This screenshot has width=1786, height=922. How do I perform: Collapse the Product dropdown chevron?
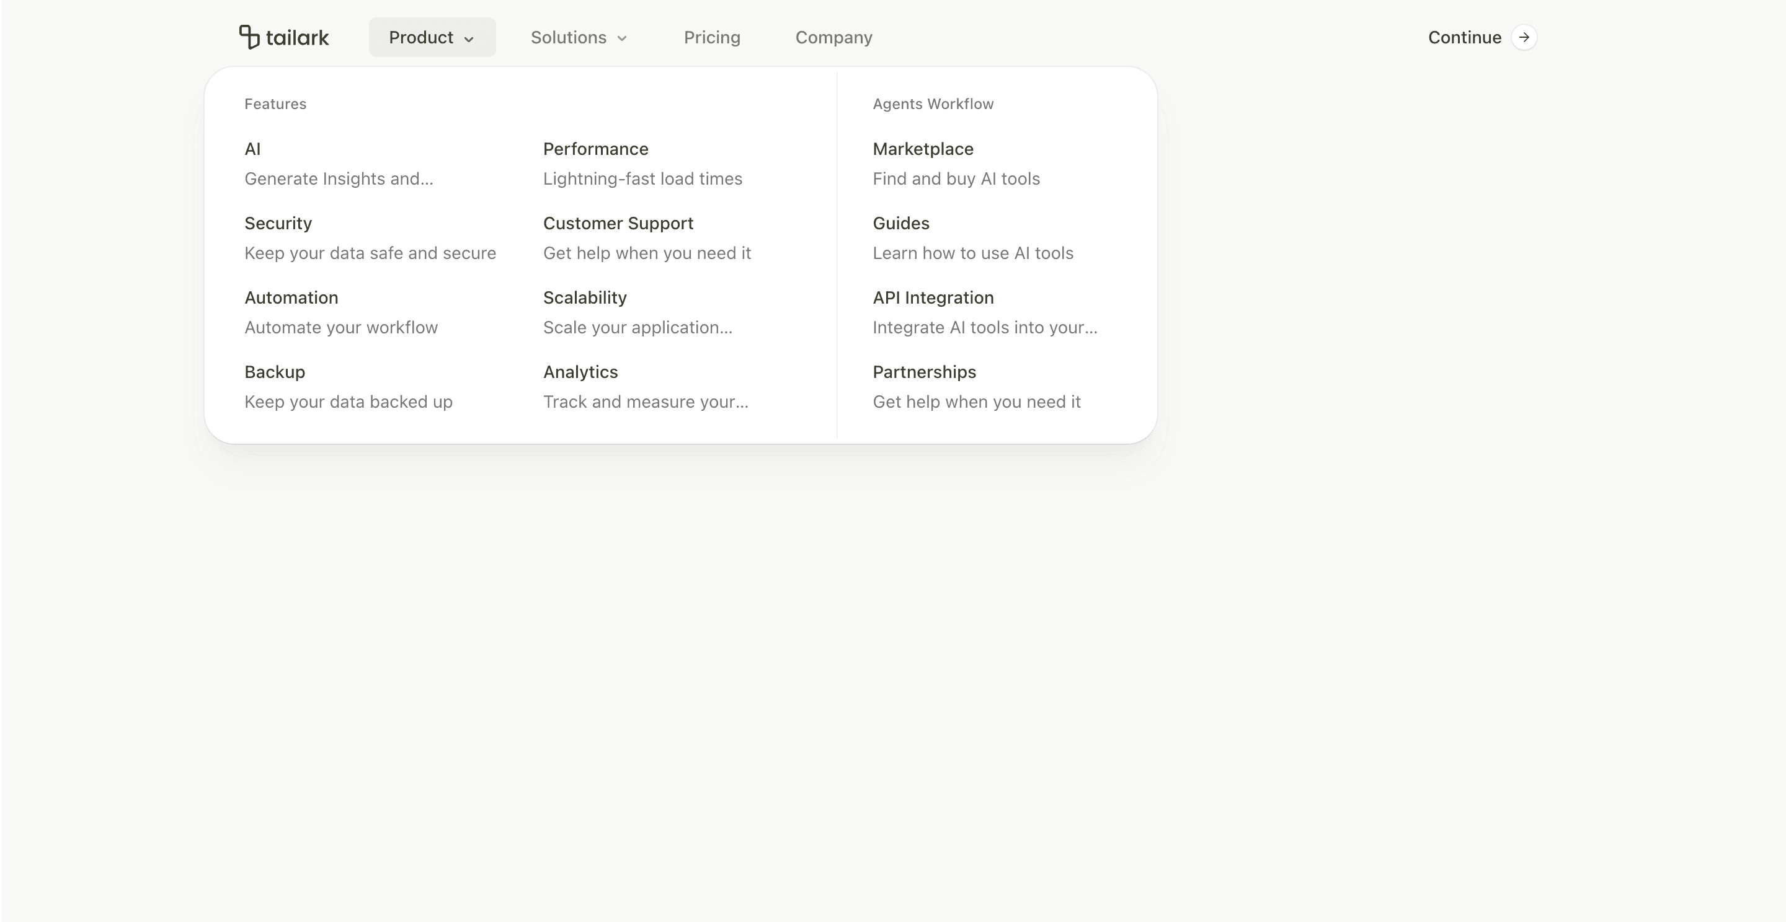pos(469,39)
